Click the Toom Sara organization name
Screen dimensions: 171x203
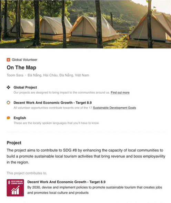pos(15,75)
